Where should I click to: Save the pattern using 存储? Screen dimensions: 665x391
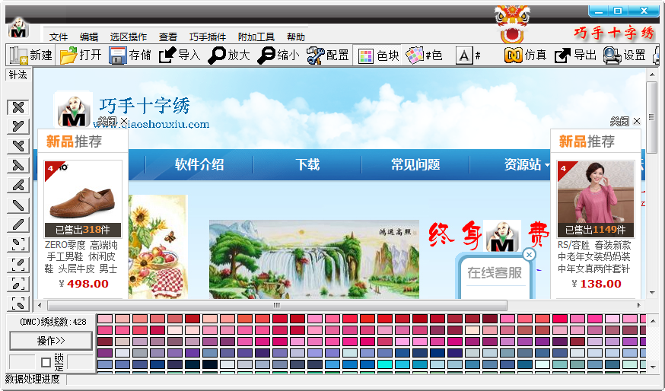(x=129, y=55)
